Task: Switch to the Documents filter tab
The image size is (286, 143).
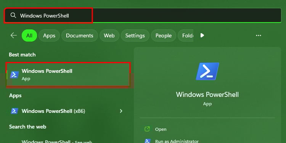Action: point(80,35)
